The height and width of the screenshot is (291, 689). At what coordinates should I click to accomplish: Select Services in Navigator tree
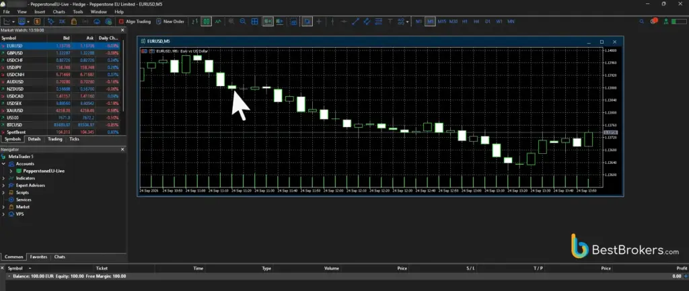(x=24, y=200)
